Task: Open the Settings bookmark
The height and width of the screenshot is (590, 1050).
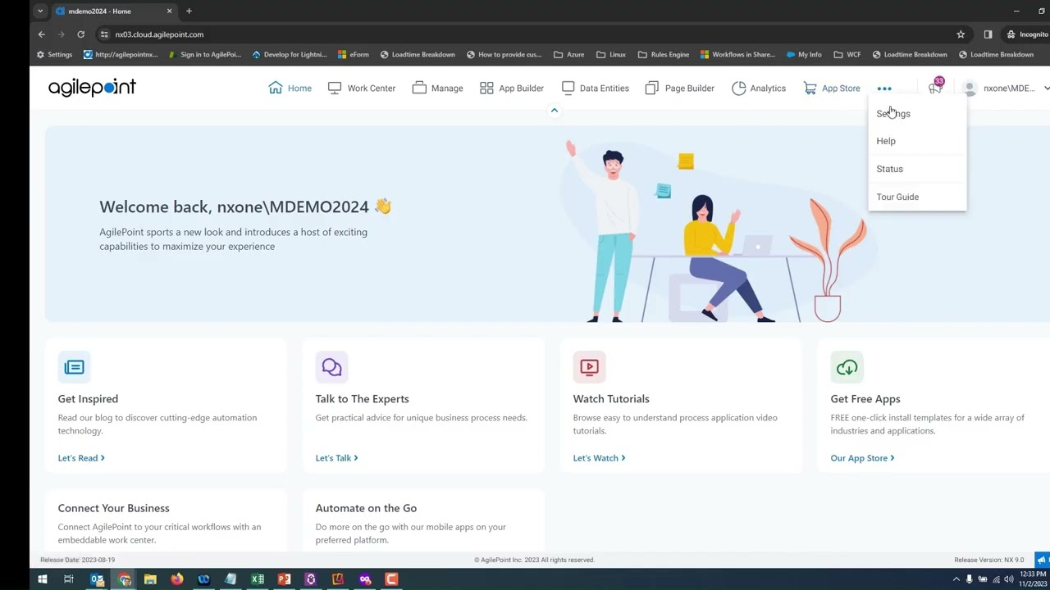Action: pos(54,55)
